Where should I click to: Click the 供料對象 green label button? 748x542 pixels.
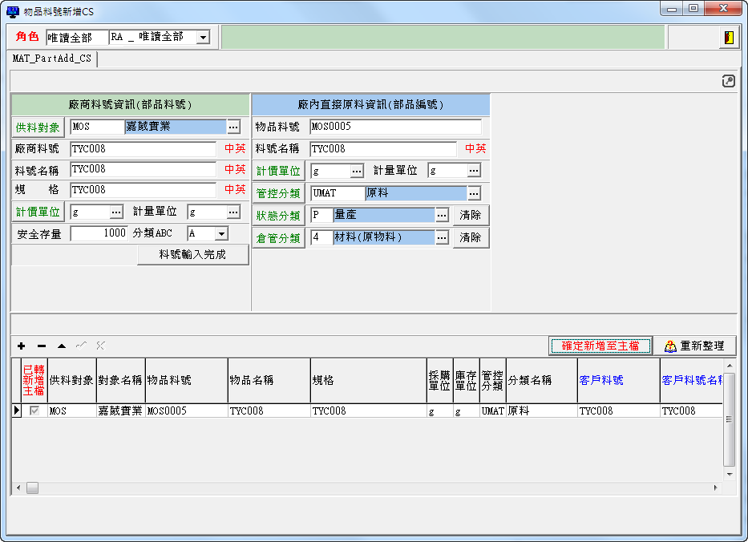pyautogui.click(x=38, y=127)
